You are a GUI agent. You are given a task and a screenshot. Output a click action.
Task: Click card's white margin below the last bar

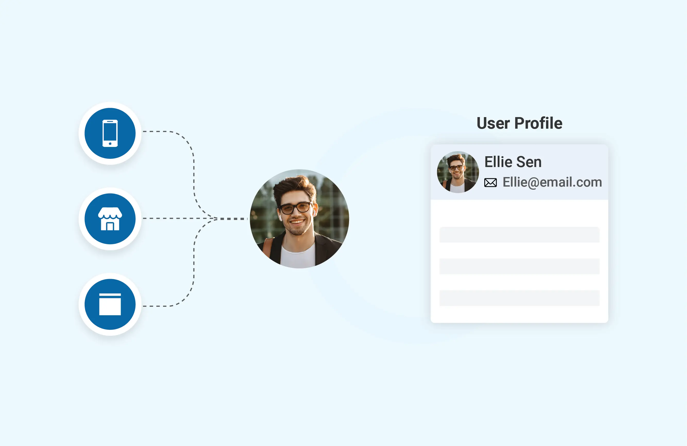point(519,315)
